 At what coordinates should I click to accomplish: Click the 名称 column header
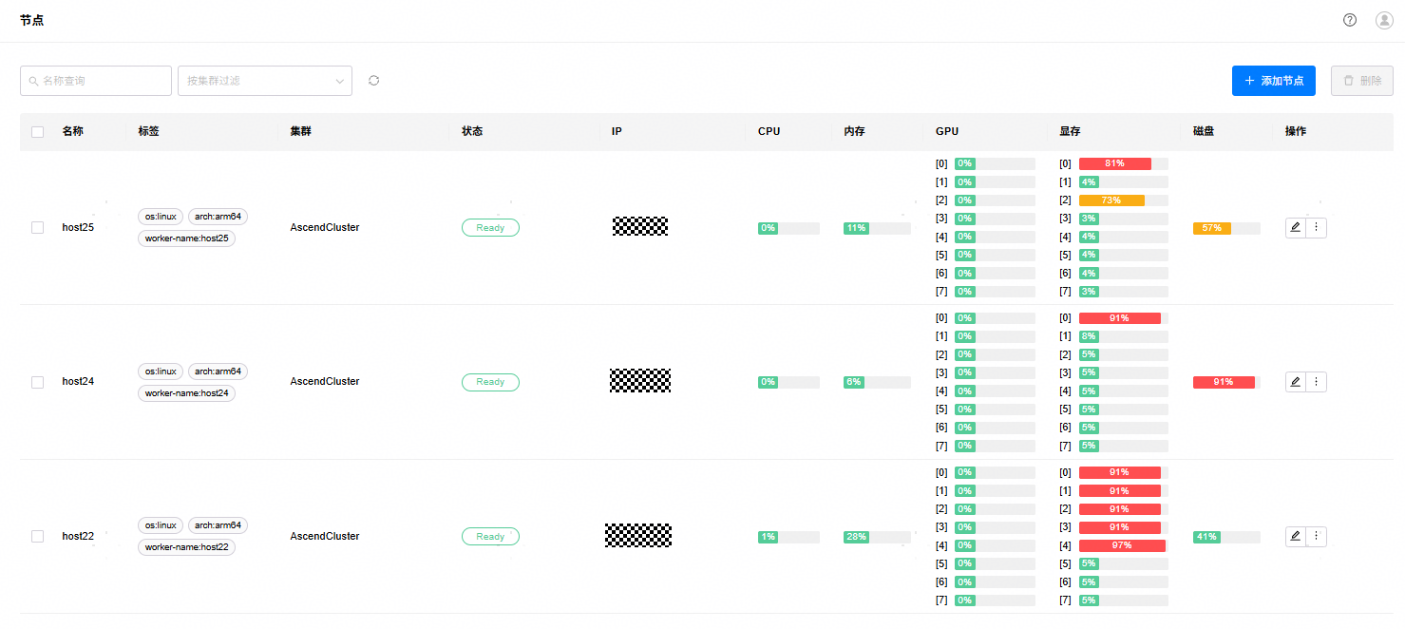73,131
